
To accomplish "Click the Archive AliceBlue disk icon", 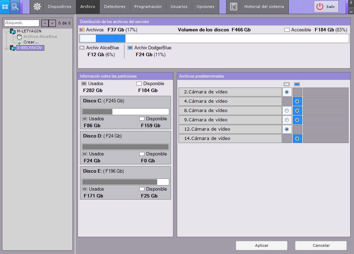I will pos(19,37).
